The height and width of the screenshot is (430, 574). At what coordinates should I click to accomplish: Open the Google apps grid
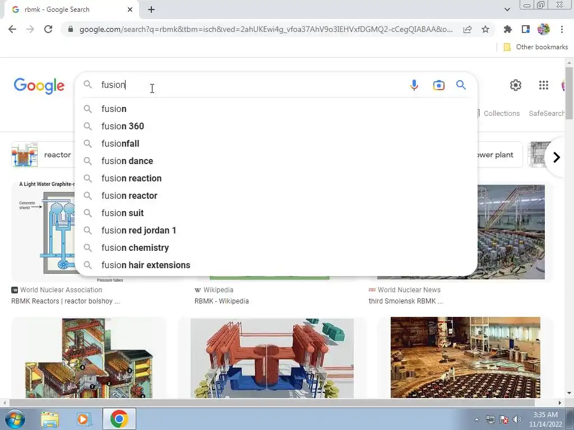point(544,85)
